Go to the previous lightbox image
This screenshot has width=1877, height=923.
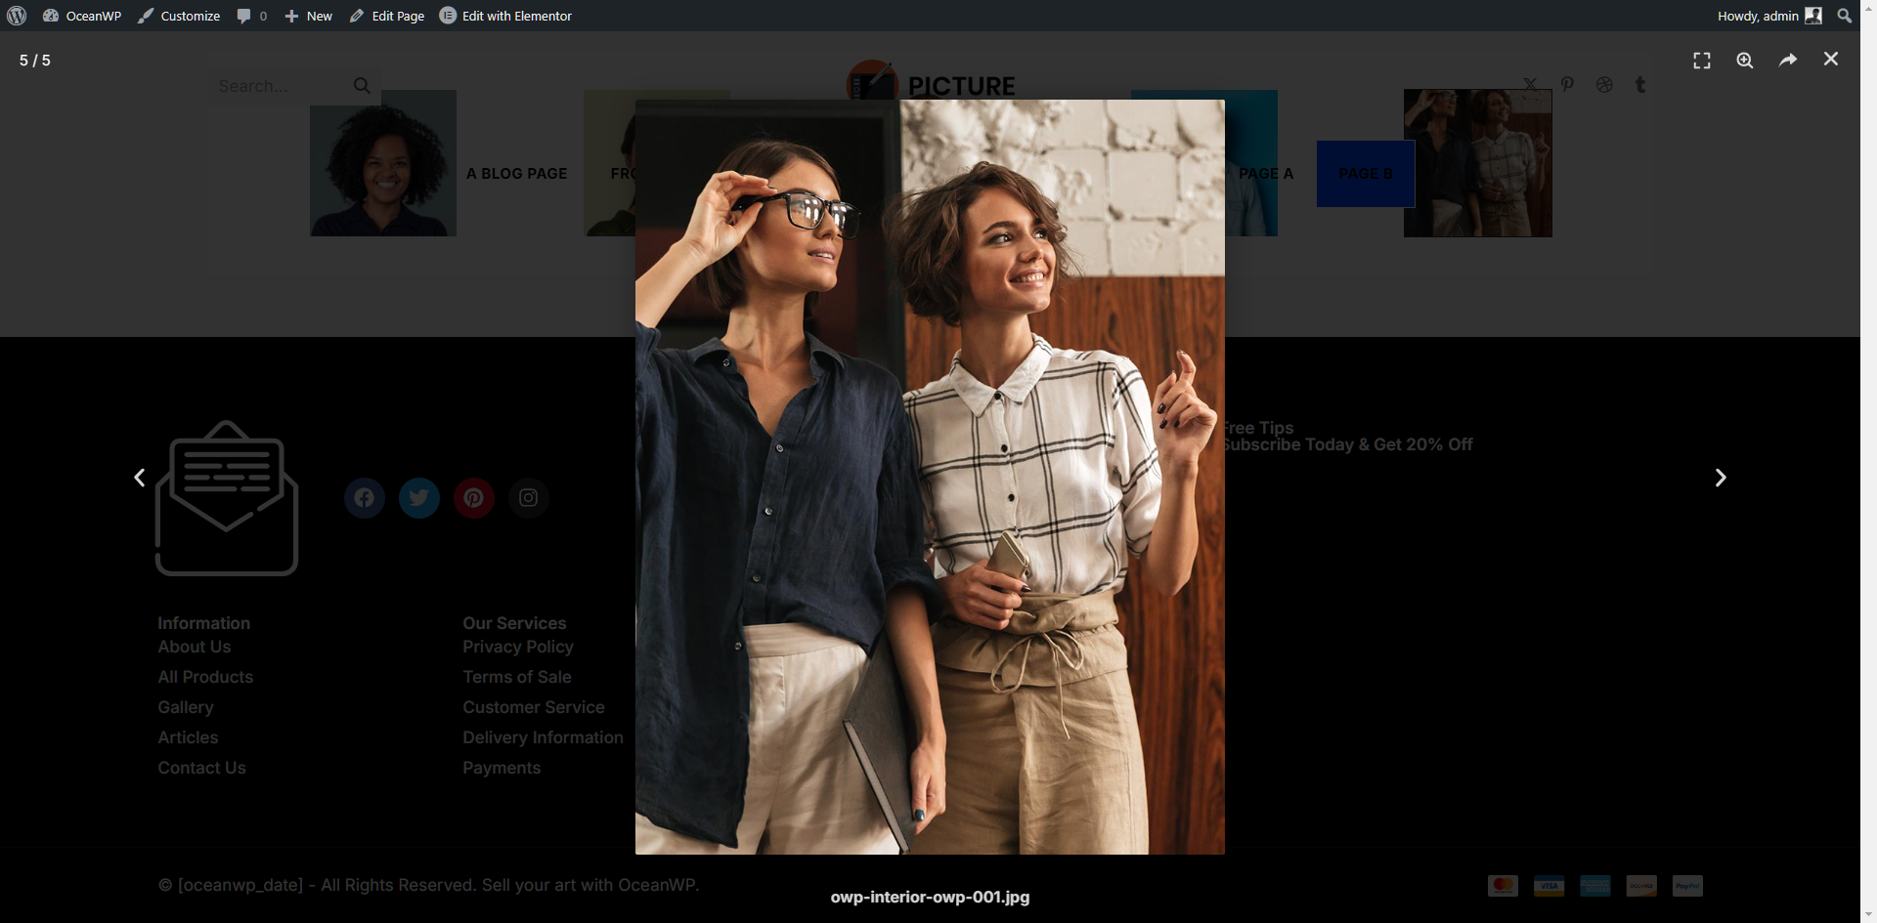140,478
